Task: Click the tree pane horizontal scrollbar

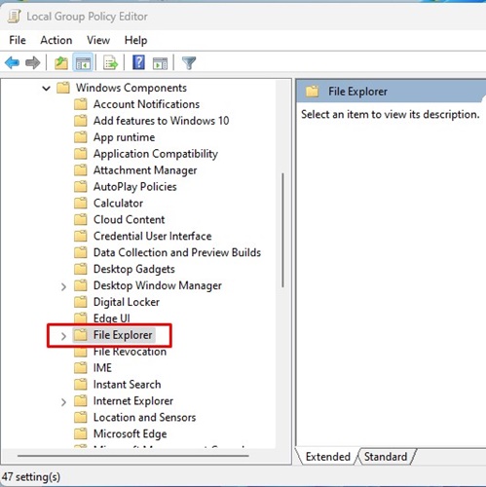Action: tap(133, 456)
